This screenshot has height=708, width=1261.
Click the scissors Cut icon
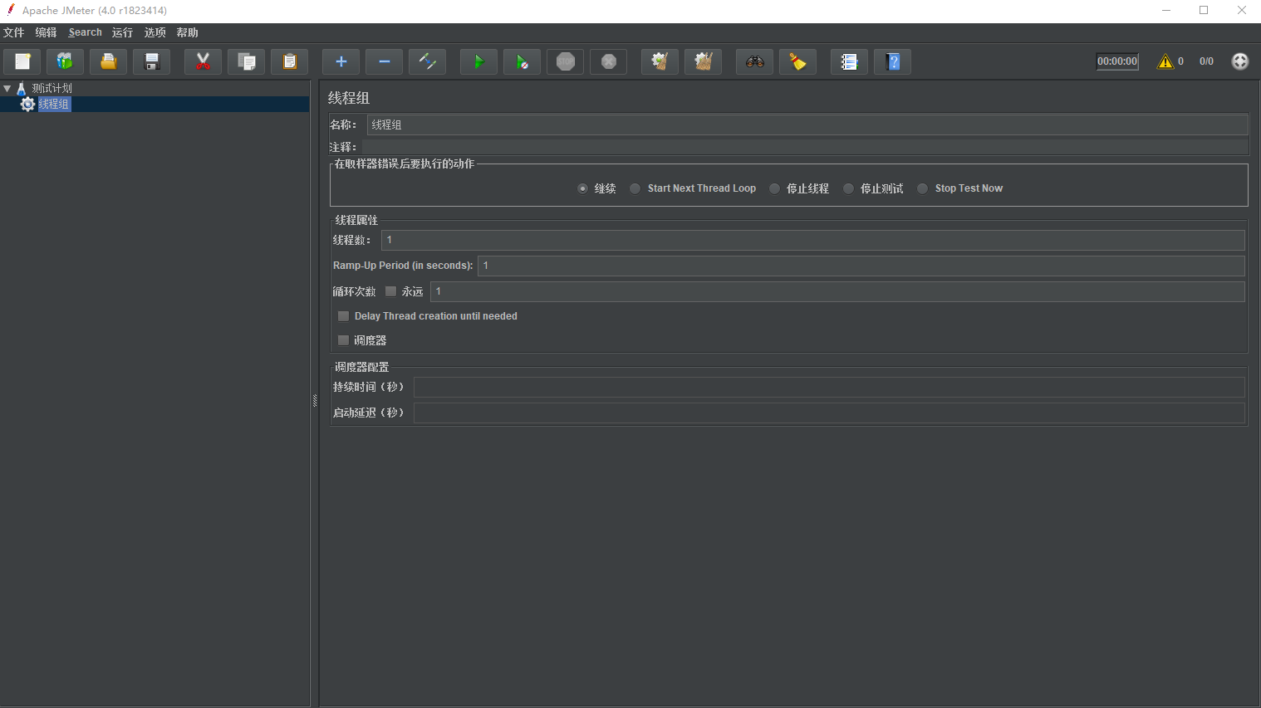coord(203,61)
